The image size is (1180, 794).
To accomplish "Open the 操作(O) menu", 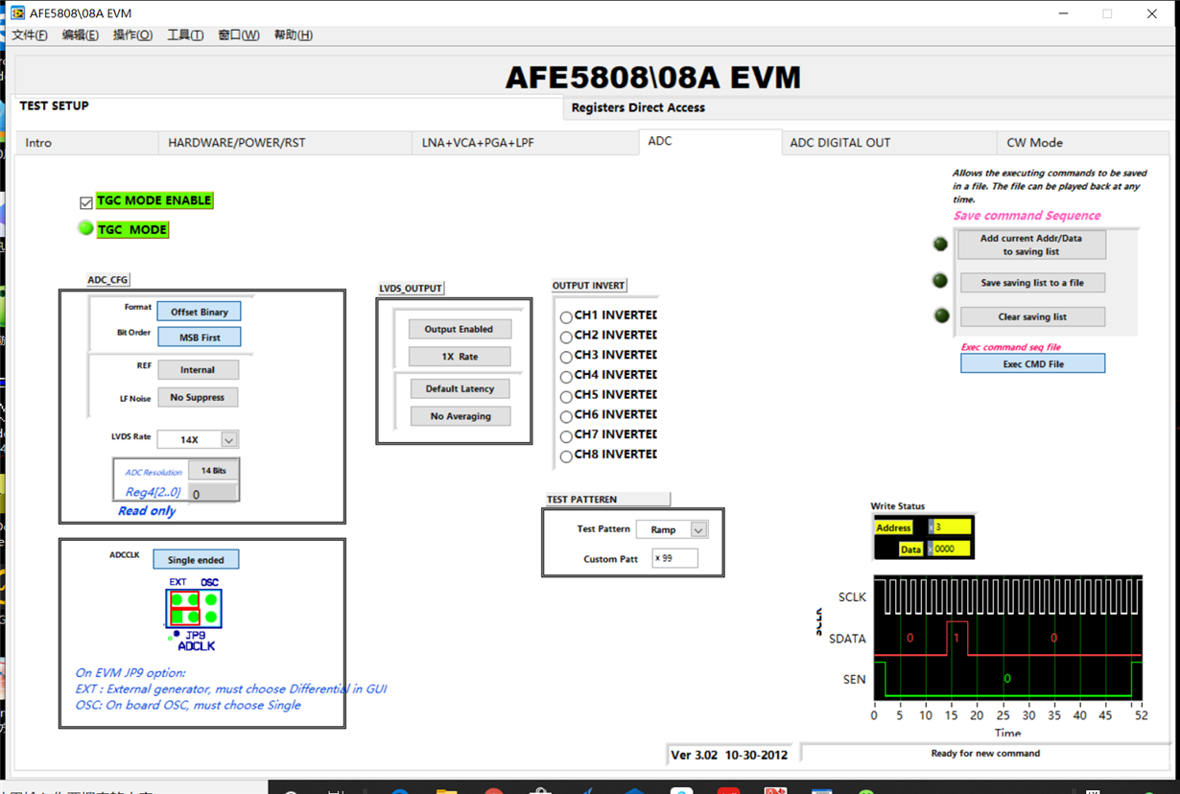I will pos(132,35).
